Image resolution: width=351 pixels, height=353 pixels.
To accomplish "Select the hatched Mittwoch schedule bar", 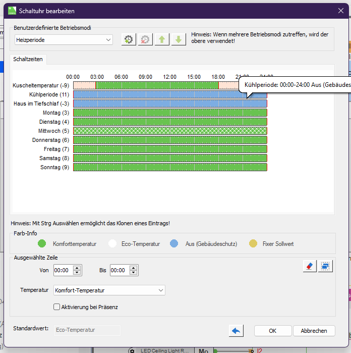I will 170,131.
